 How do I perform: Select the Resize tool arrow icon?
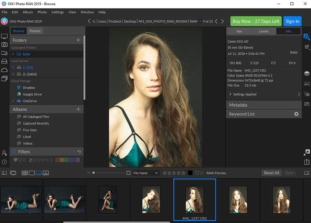click(307, 152)
